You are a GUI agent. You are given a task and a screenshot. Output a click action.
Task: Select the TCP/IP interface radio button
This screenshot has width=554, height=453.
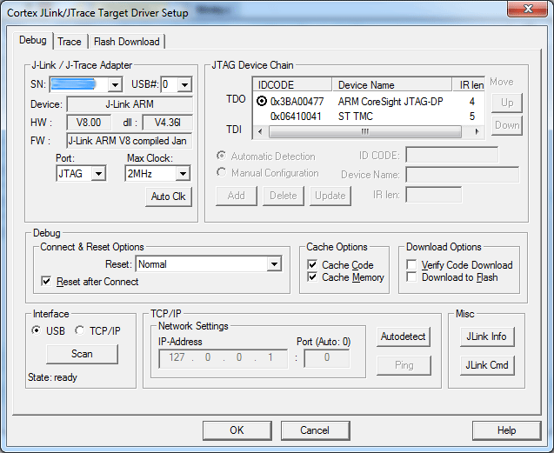[x=80, y=330]
